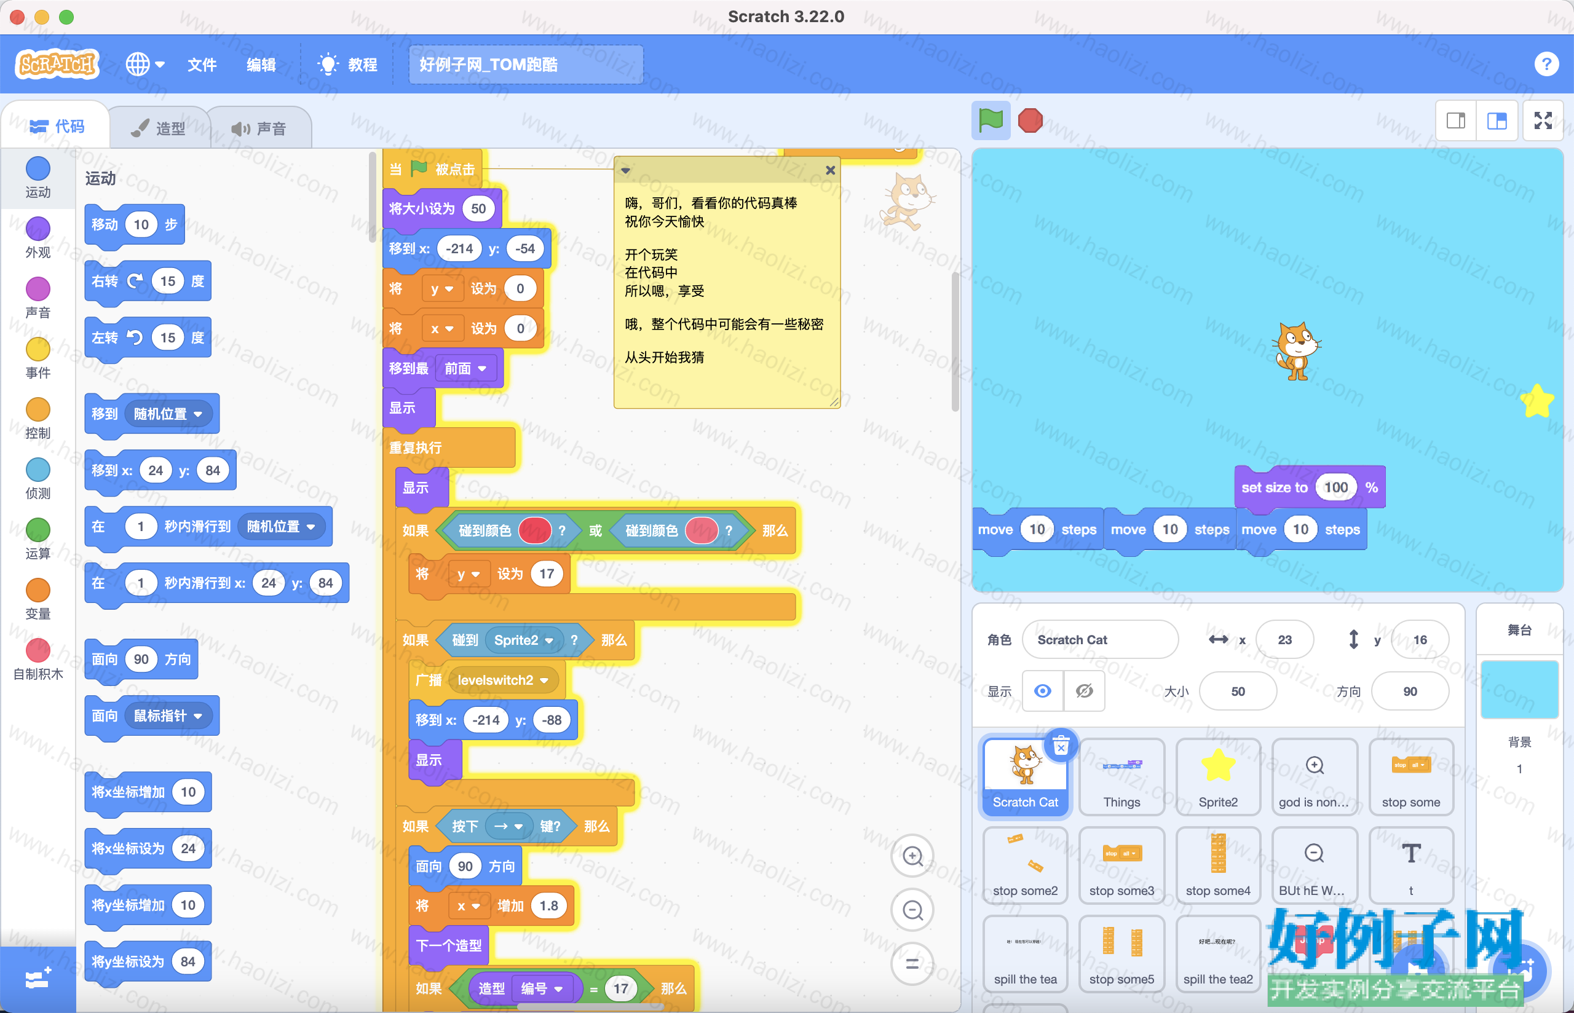The width and height of the screenshot is (1574, 1013).
Task: Open the 文件 (File) menu
Action: pyautogui.click(x=202, y=65)
